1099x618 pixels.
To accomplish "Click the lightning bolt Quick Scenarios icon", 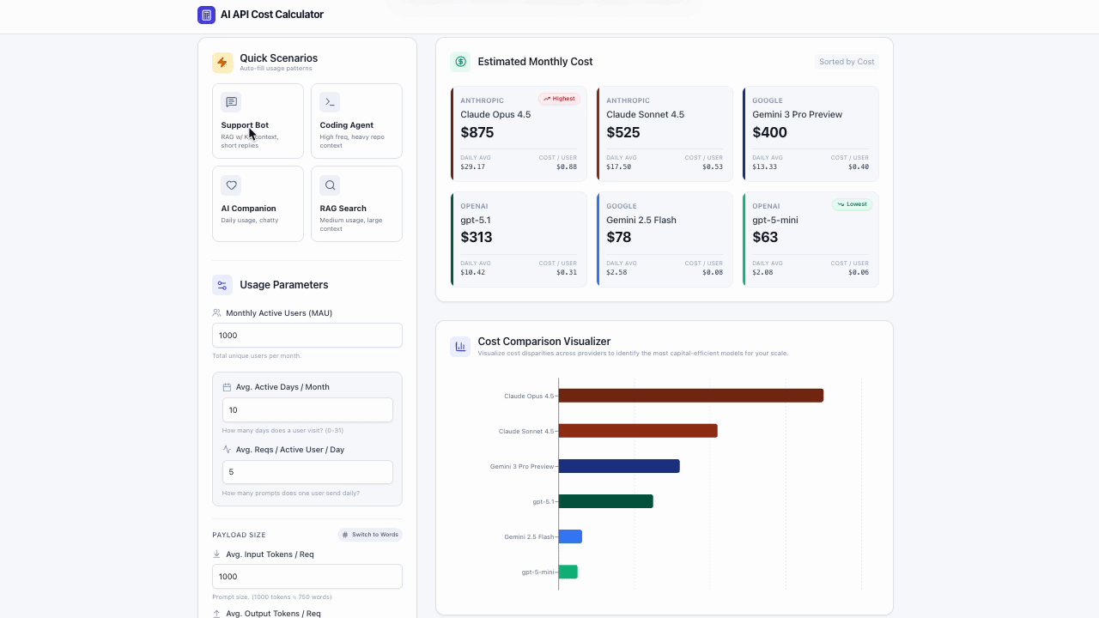I will 222,61.
